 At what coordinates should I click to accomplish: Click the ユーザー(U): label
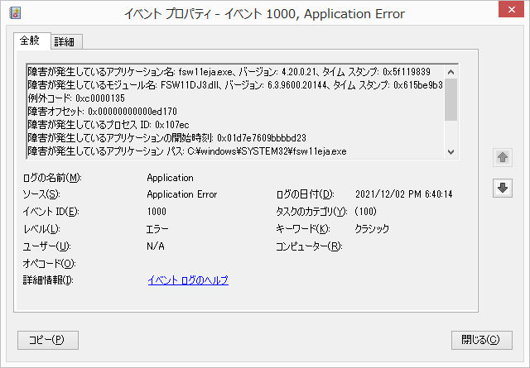pos(46,246)
